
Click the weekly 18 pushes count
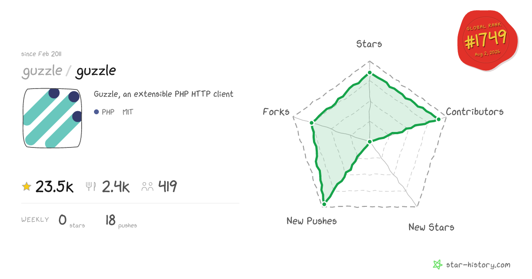[110, 220]
